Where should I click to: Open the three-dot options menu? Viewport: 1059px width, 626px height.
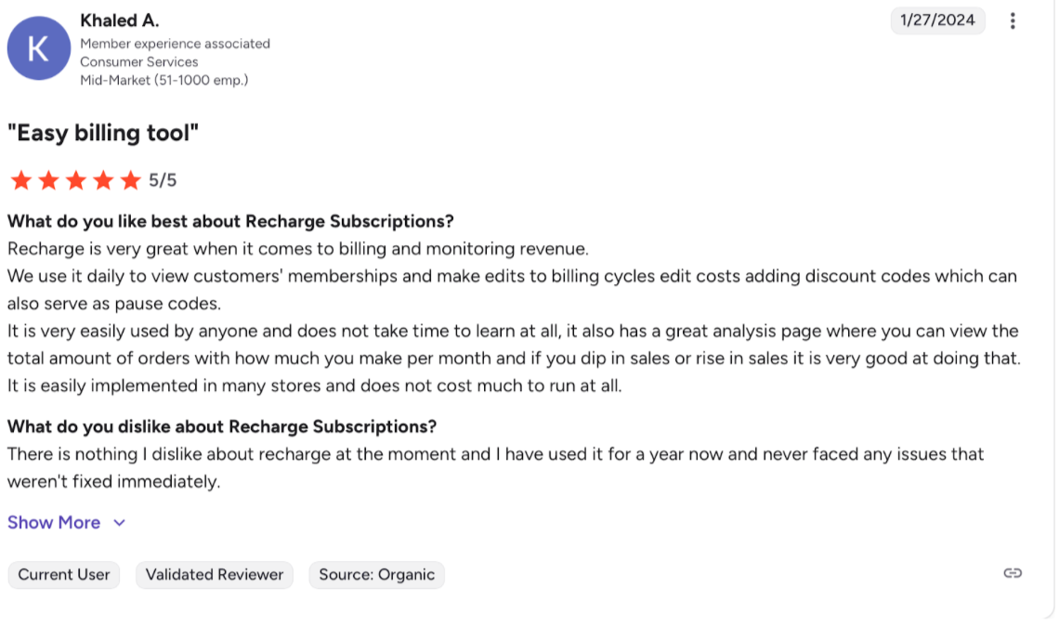click(x=1013, y=20)
